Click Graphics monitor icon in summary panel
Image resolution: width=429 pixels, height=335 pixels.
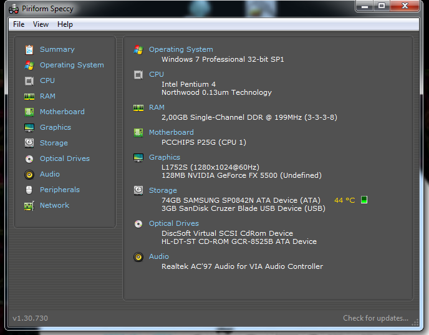coord(138,158)
